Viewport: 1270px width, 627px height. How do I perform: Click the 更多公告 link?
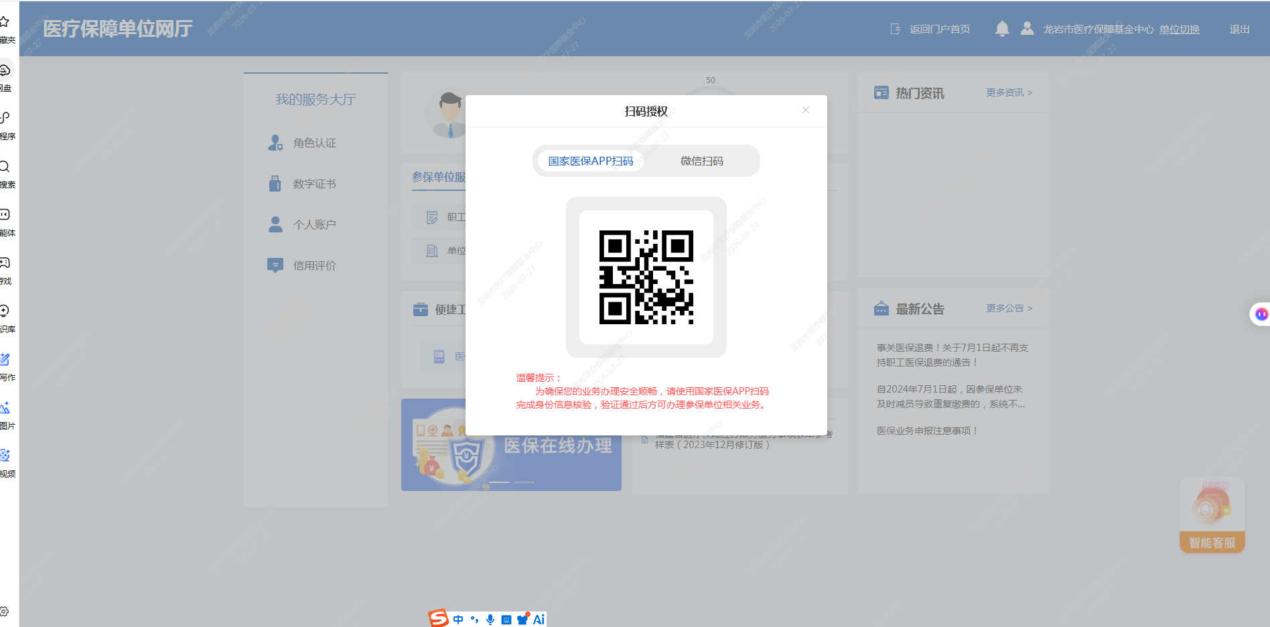tap(1009, 308)
